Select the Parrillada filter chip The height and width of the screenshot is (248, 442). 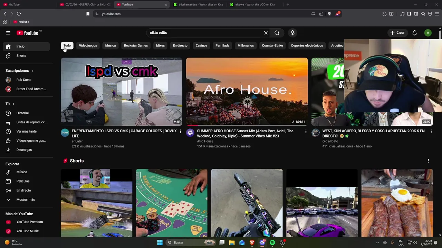coord(222,45)
